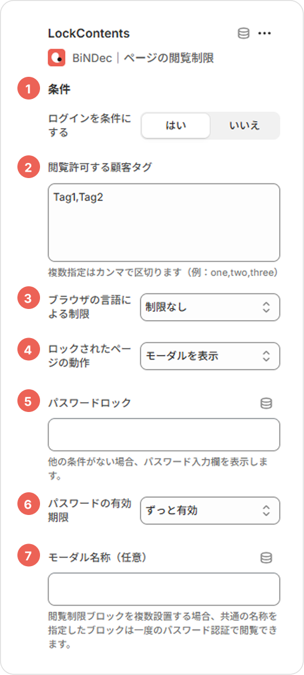Click the red number 5 marker
The height and width of the screenshot is (675, 304).
click(28, 401)
